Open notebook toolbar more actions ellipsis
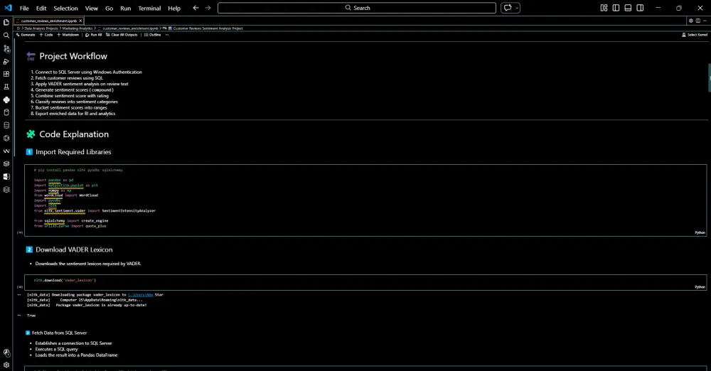This screenshot has height=371, width=711. (167, 35)
